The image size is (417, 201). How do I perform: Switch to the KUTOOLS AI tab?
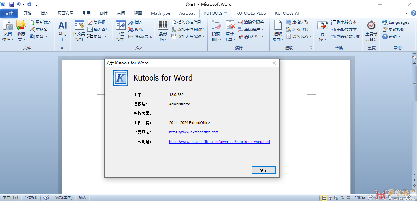287,13
